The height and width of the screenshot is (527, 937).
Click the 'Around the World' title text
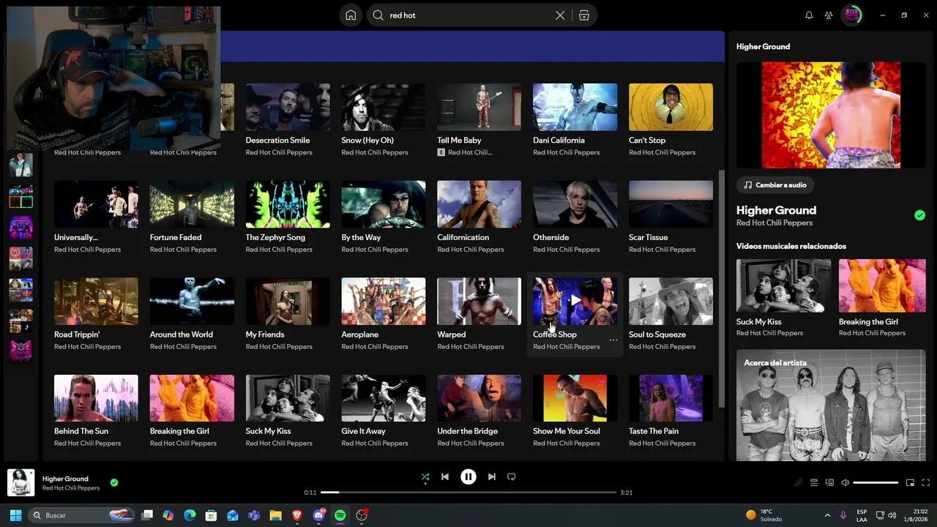click(182, 334)
